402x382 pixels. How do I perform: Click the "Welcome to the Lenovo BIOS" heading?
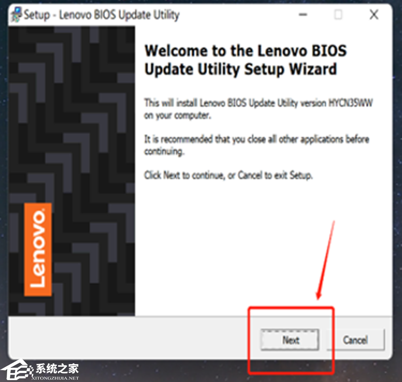[x=246, y=50]
